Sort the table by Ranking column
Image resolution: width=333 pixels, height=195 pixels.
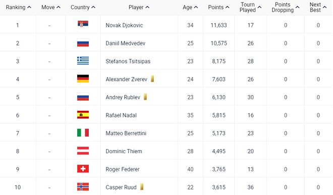point(19,7)
